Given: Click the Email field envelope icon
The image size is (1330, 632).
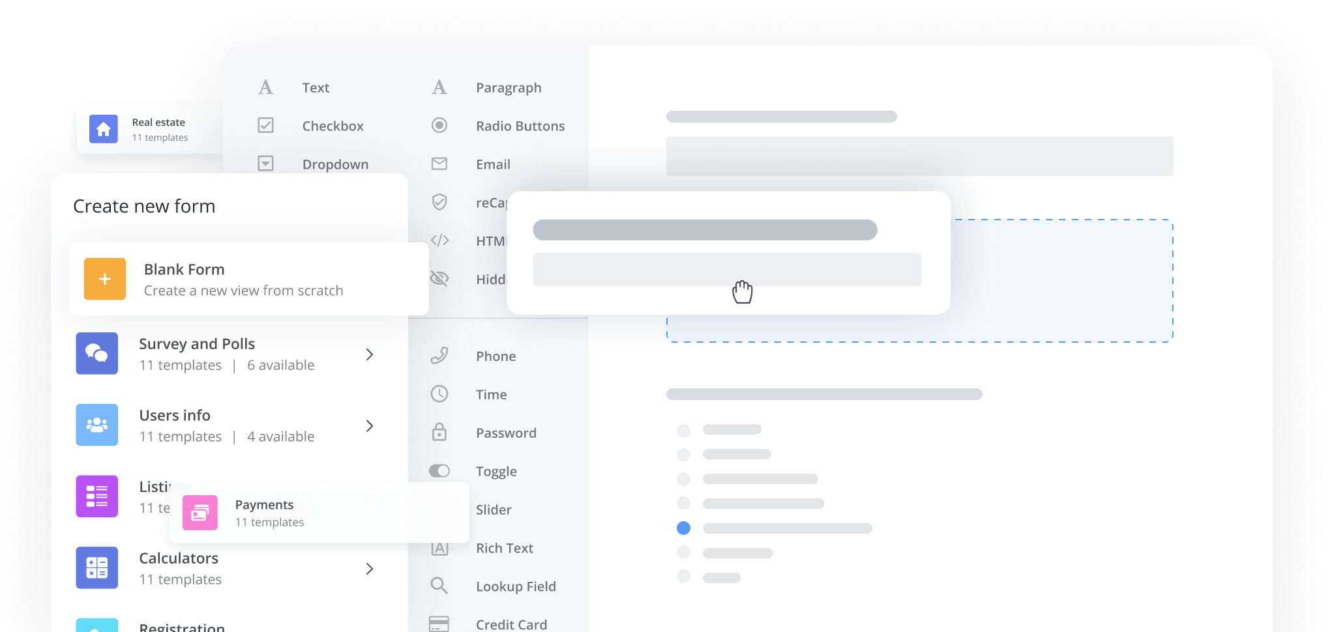Looking at the screenshot, I should pyautogui.click(x=440, y=164).
